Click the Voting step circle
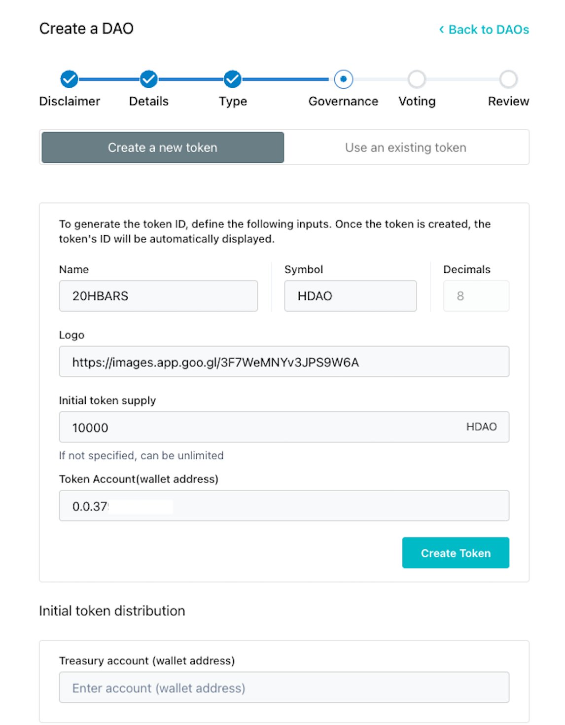Image resolution: width=565 pixels, height=725 pixels. click(417, 79)
